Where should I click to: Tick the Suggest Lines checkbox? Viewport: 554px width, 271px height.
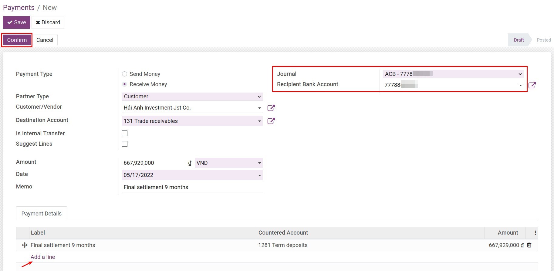click(x=124, y=144)
